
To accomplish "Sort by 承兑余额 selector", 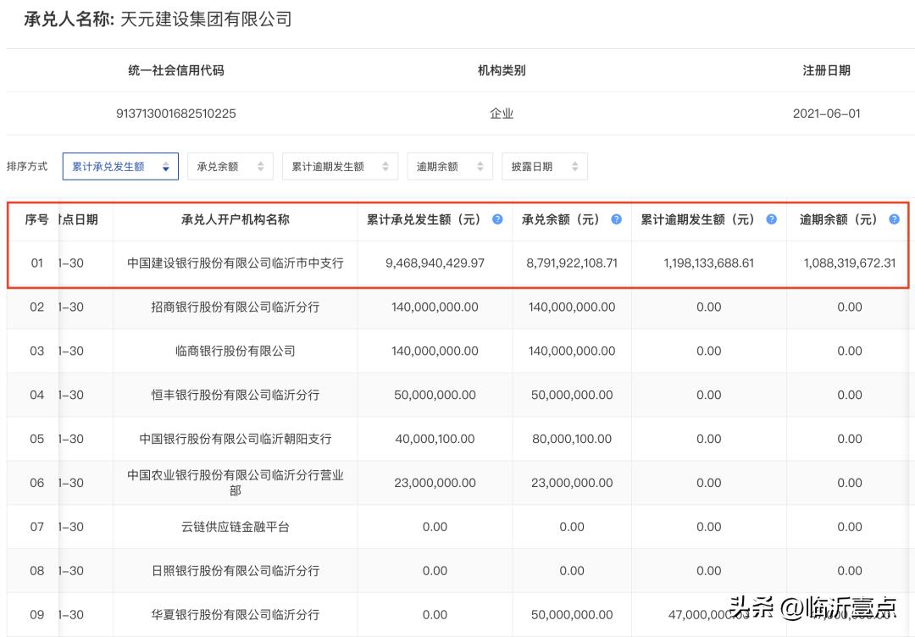I will pos(230,167).
